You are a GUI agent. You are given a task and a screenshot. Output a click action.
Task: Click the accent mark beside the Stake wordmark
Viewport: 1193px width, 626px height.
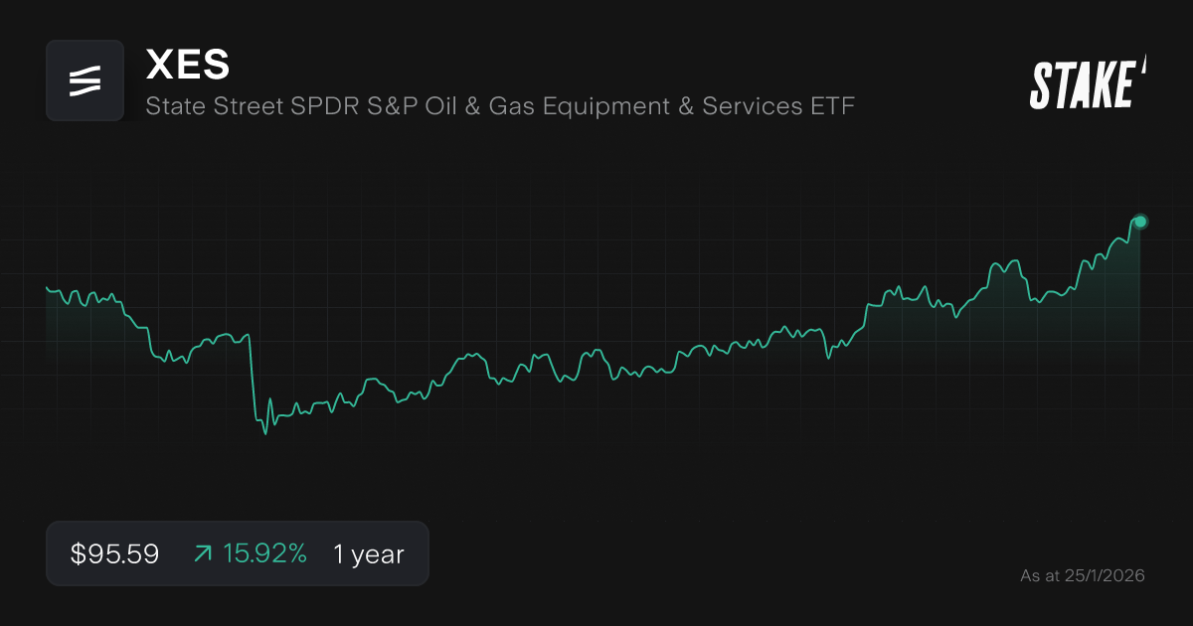(x=1143, y=66)
